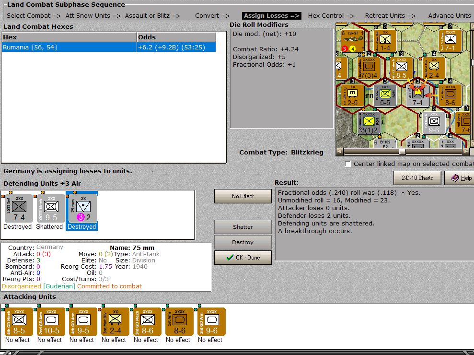Click the Advance Units subphase label
The image size is (474, 355).
[449, 16]
